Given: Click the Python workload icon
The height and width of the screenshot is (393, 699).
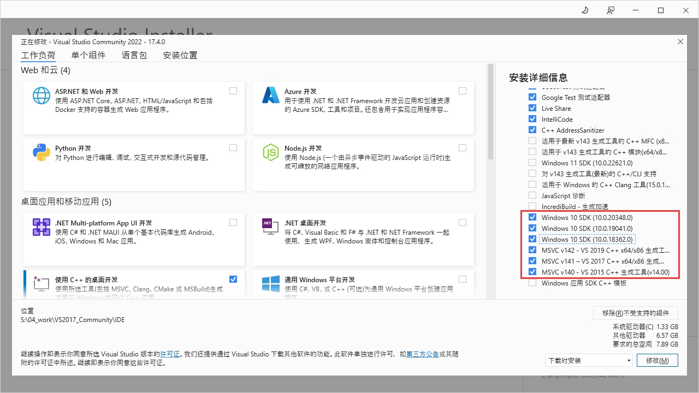Looking at the screenshot, I should pos(42,152).
